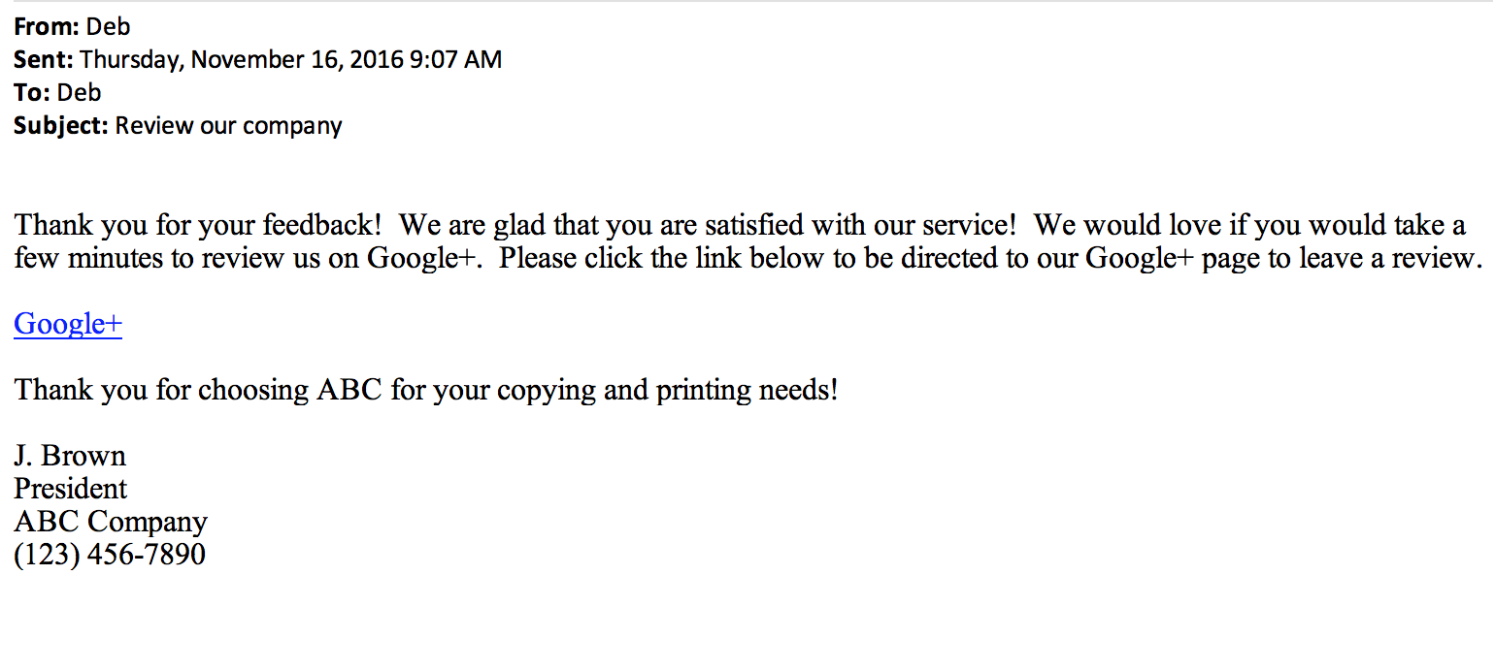Click the bold "Sent:" header label

pyautogui.click(x=44, y=59)
